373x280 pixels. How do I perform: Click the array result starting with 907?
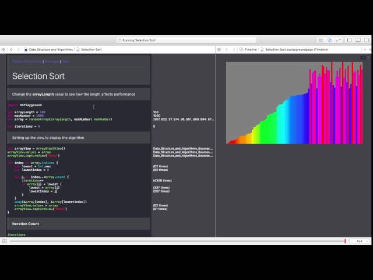pyautogui.click(x=184, y=119)
